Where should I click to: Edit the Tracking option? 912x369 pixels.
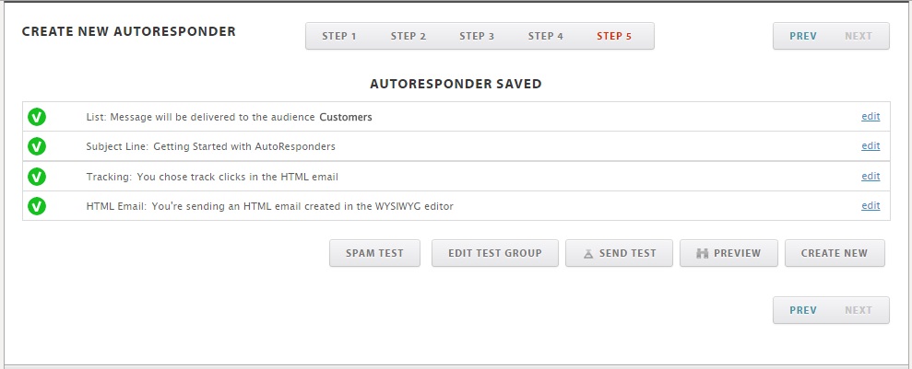tap(870, 176)
